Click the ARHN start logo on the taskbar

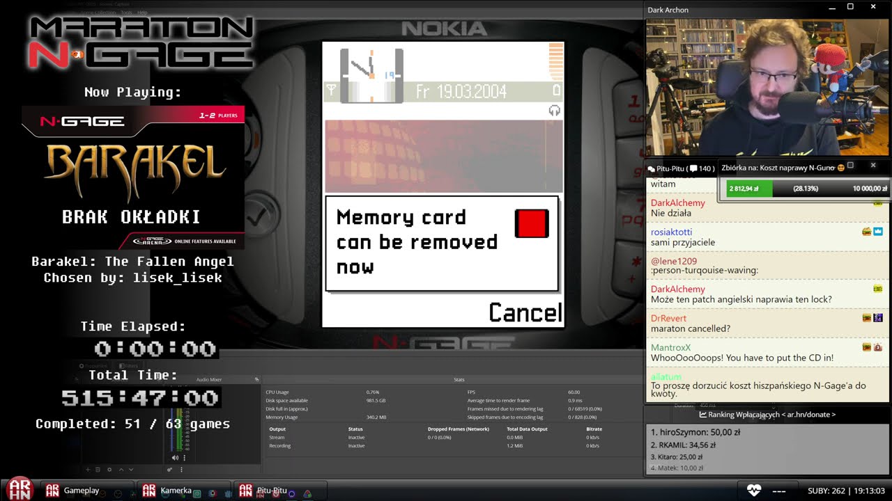[x=20, y=489]
